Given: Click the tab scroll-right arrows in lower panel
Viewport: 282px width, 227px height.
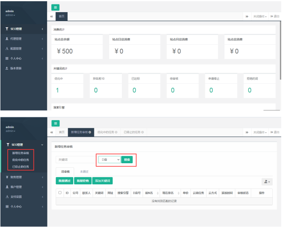Looking at the screenshot, I should tap(247, 132).
